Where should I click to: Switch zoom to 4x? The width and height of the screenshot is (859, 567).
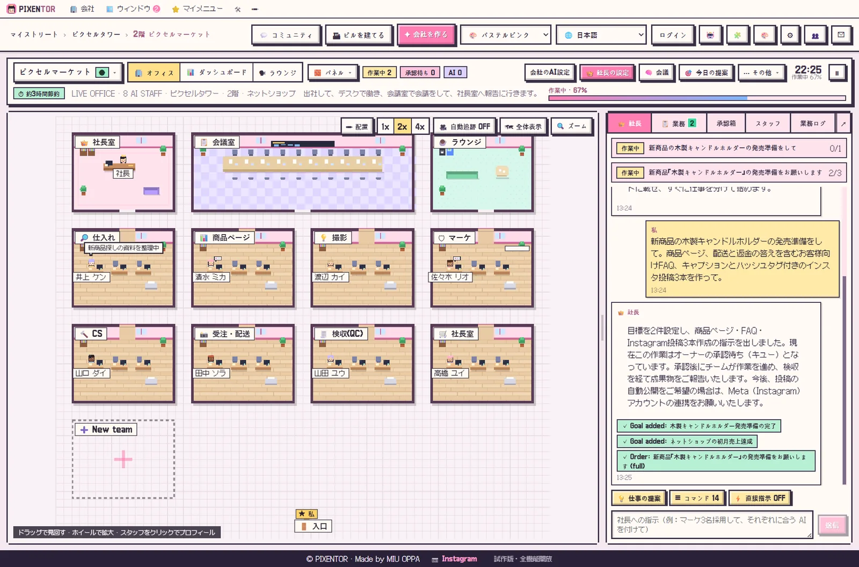pyautogui.click(x=420, y=127)
